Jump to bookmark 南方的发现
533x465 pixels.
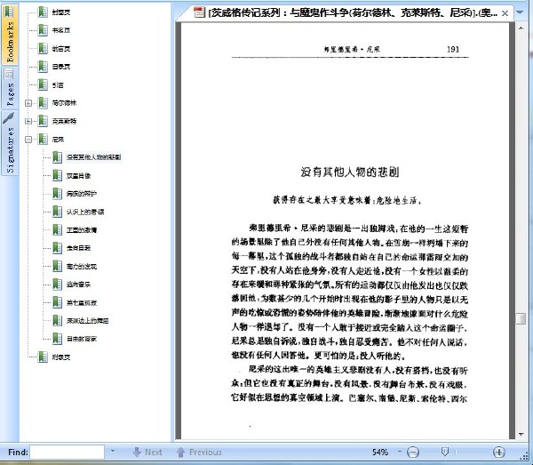point(82,267)
